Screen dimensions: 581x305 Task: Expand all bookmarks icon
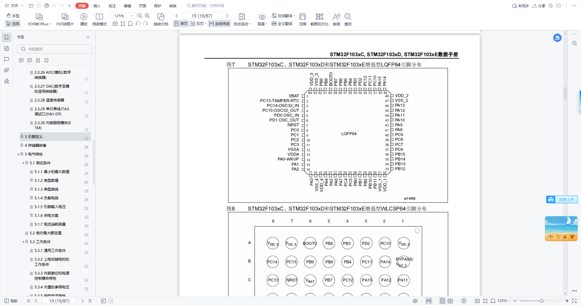(x=21, y=60)
